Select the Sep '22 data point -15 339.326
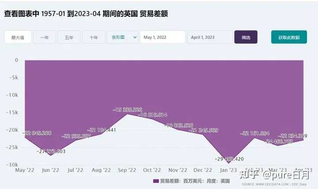 pos(127,114)
